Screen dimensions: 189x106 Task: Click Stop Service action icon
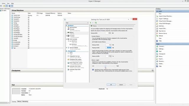(x=157, y=31)
